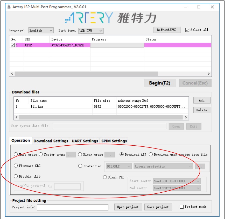The image size is (225, 220).
Task: Click the device row 1 progress bar
Action: (117, 45)
